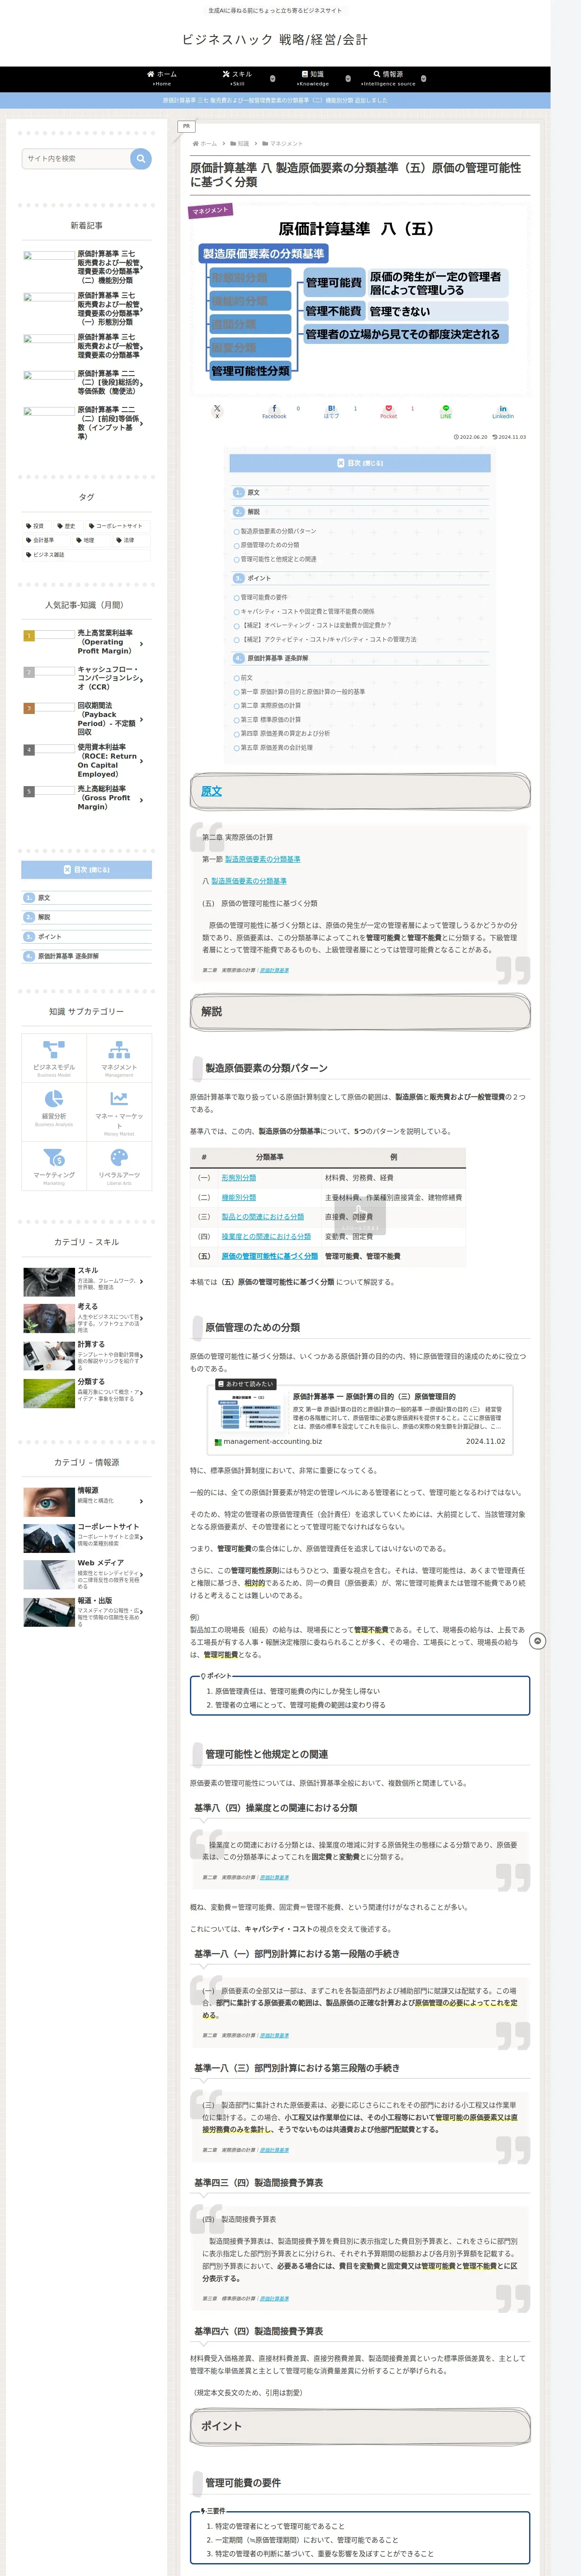The height and width of the screenshot is (2576, 581).
Task: Go to ホーム in the black navigation bar
Action: [x=162, y=78]
